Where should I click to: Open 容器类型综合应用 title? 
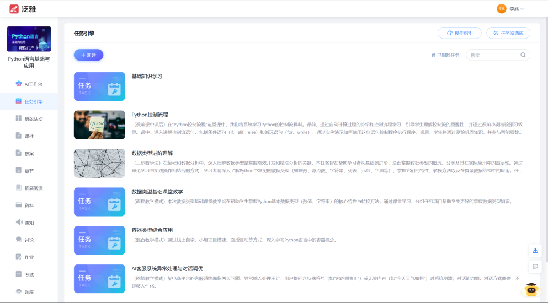(152, 230)
